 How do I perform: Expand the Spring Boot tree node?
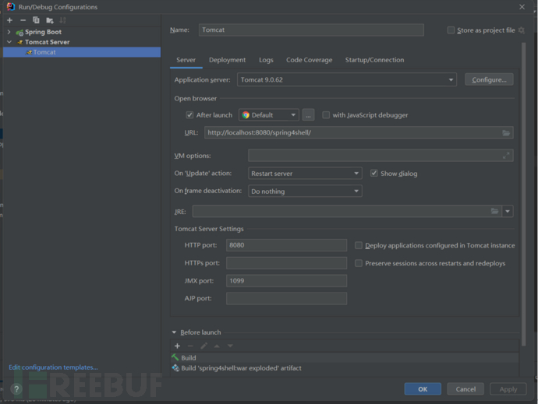[x=9, y=32]
